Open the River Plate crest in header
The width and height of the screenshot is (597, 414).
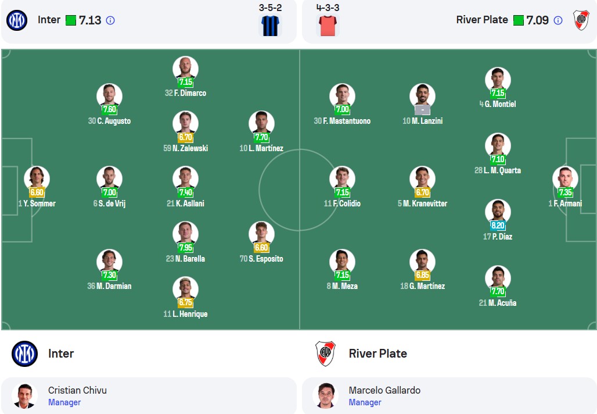(581, 20)
